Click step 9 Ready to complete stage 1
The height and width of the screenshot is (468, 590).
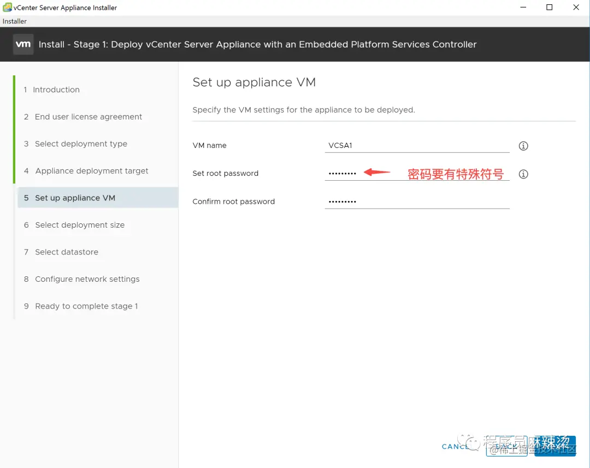click(x=81, y=306)
